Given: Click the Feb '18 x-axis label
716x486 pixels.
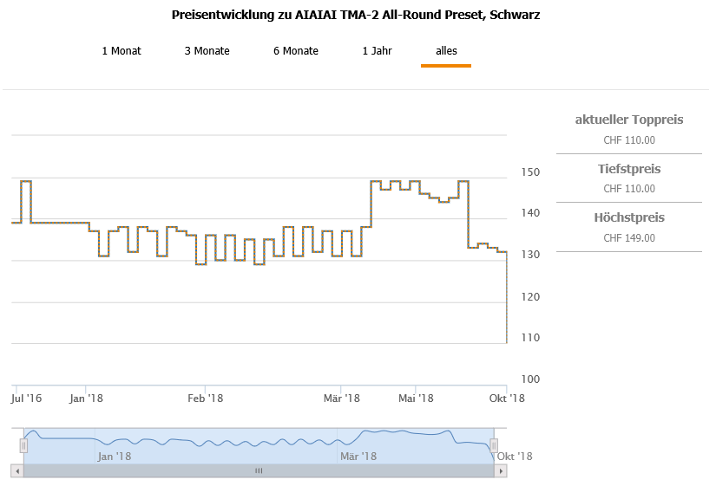Looking at the screenshot, I should point(205,399).
